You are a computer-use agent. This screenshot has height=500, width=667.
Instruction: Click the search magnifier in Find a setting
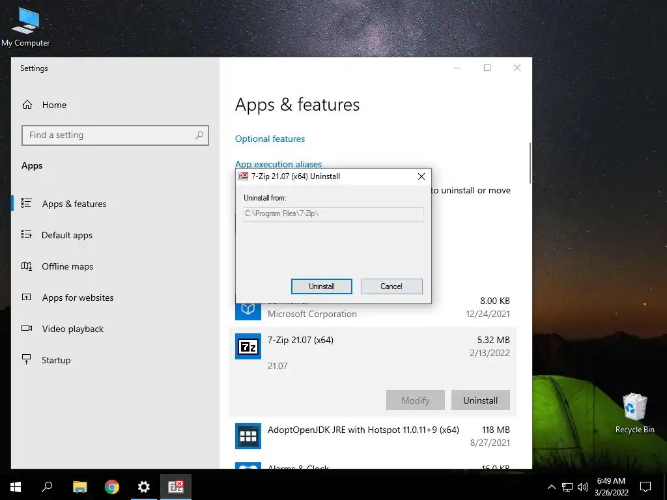click(x=199, y=135)
